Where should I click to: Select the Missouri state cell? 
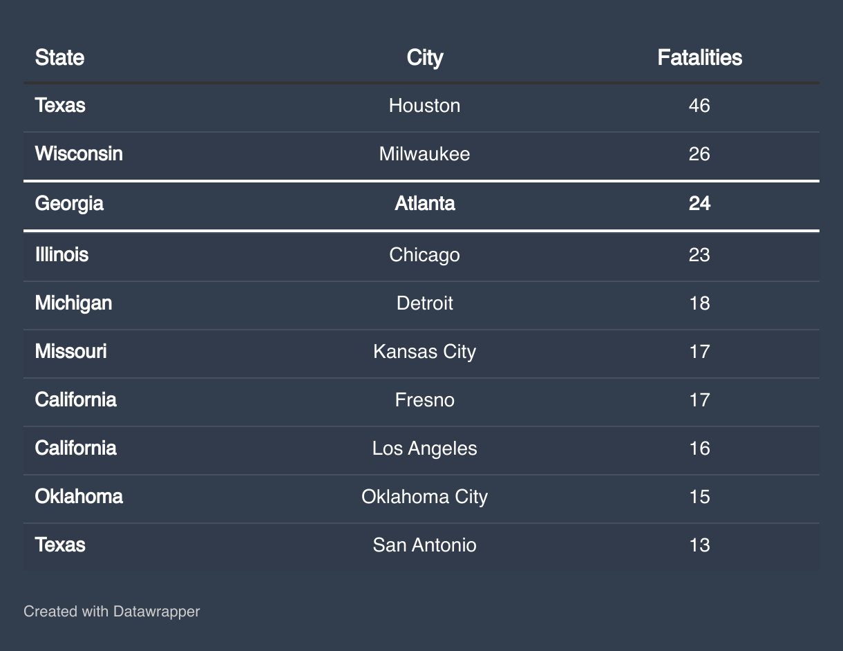(70, 352)
